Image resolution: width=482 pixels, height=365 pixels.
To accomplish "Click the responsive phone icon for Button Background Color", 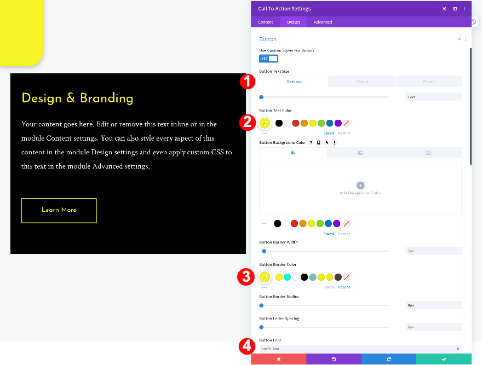I will (x=319, y=143).
